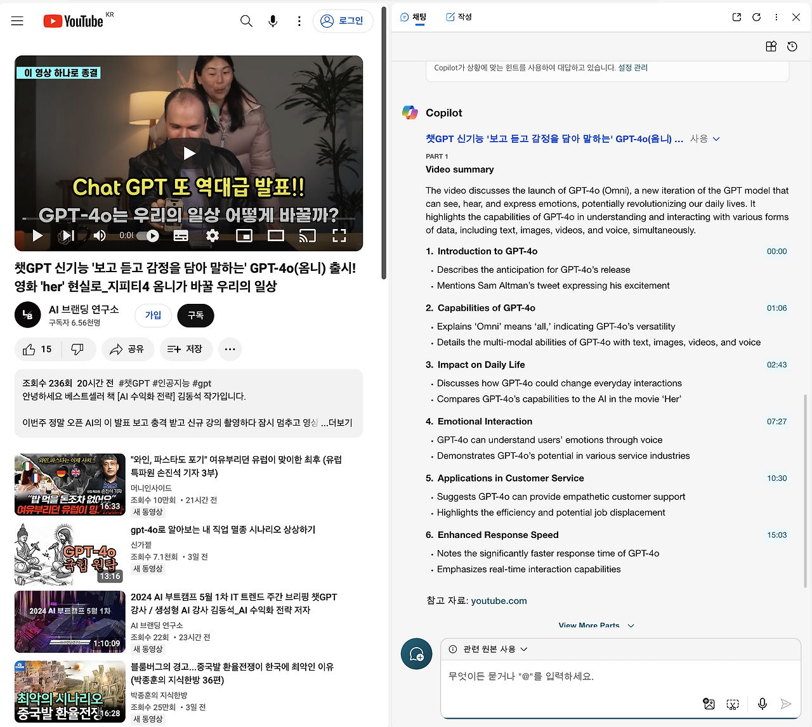
Task: Expand the 관련 원본 사용 dropdown
Action: pyautogui.click(x=488, y=649)
